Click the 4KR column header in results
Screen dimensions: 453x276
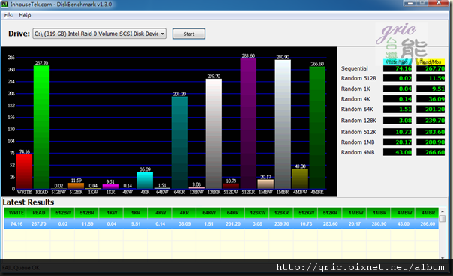click(184, 213)
